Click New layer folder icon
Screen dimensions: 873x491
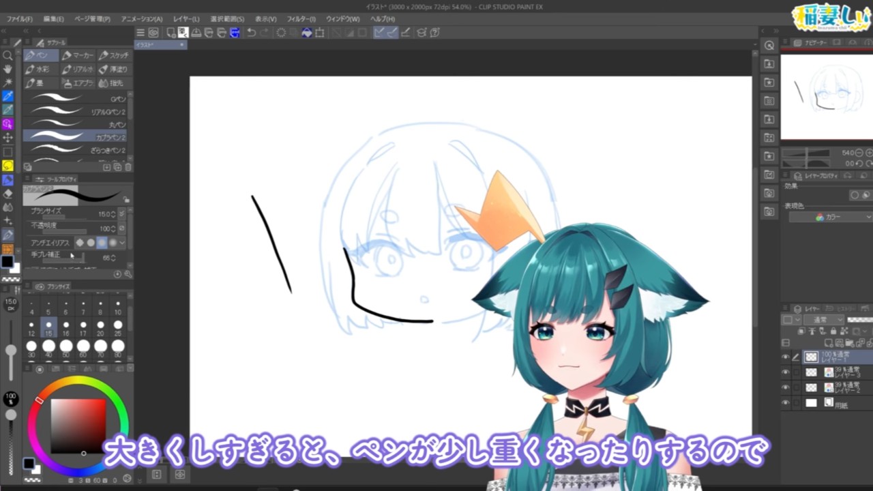point(849,343)
